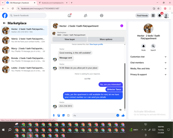Click the View buyer button
Image resolution: width=173 pixels, height=138 pixels.
70,39
